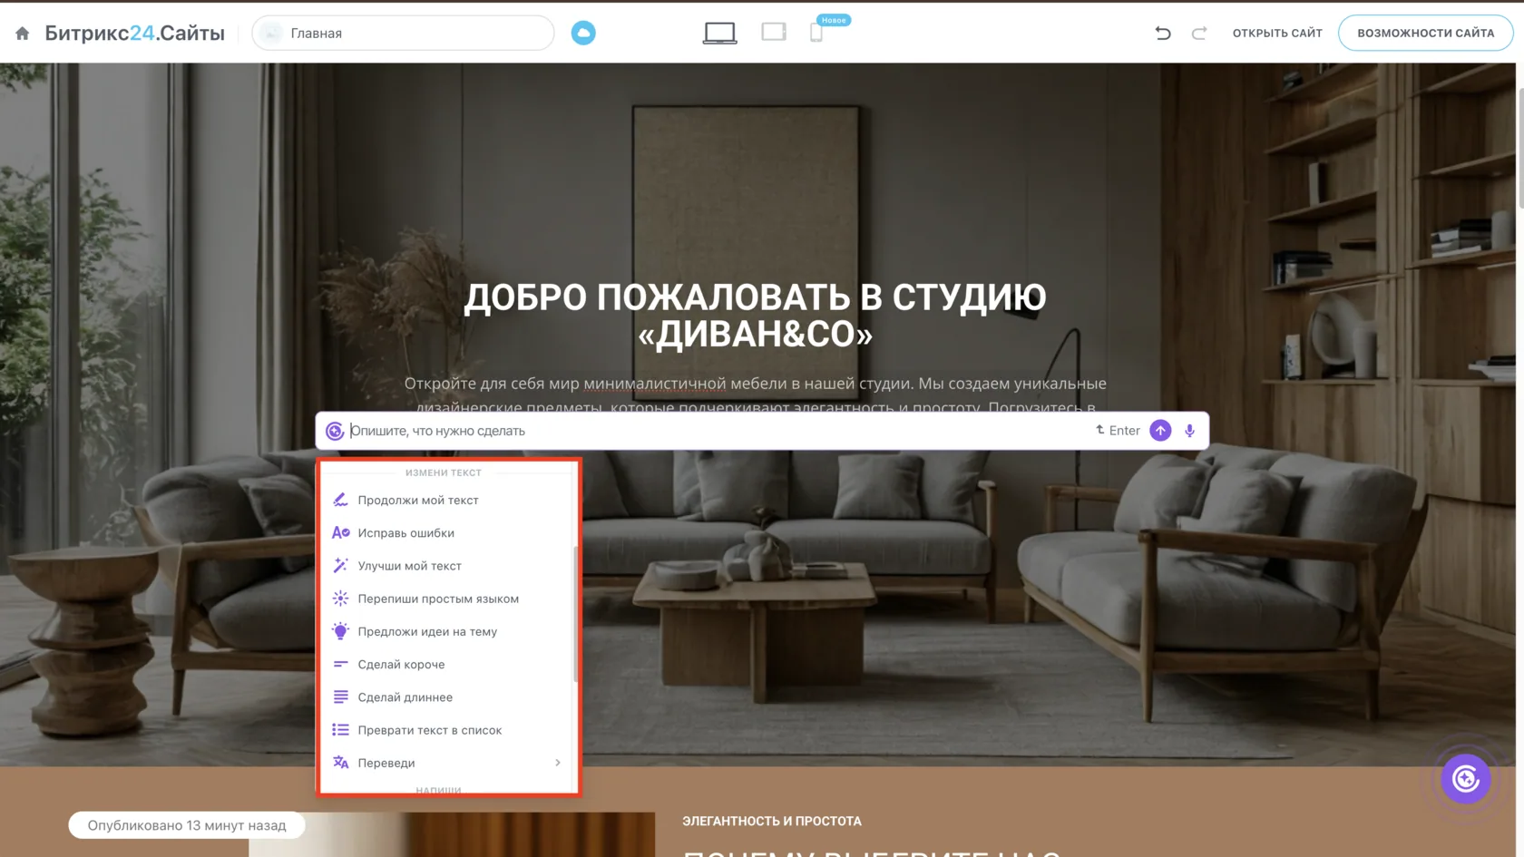Click the ЭЛЕГАНТНОСТЬ И ПРОСТОТА subtitle
The image size is (1524, 857).
coord(772,821)
